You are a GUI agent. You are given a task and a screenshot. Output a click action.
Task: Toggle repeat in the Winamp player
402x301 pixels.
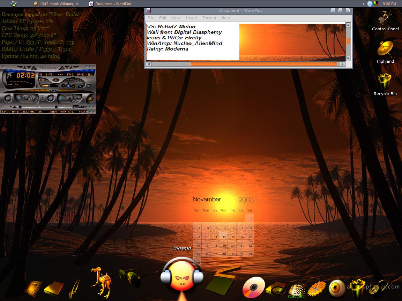click(78, 98)
